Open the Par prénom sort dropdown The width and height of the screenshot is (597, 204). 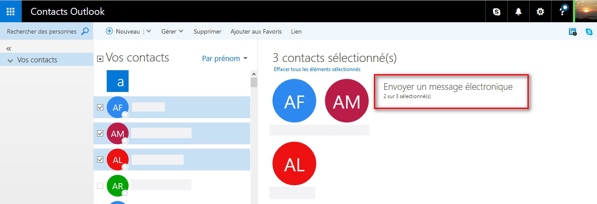225,58
